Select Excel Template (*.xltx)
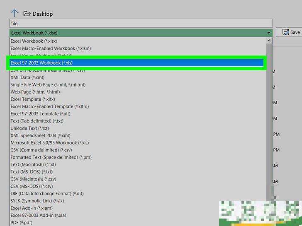The width and height of the screenshot is (302, 226). tap(32, 99)
